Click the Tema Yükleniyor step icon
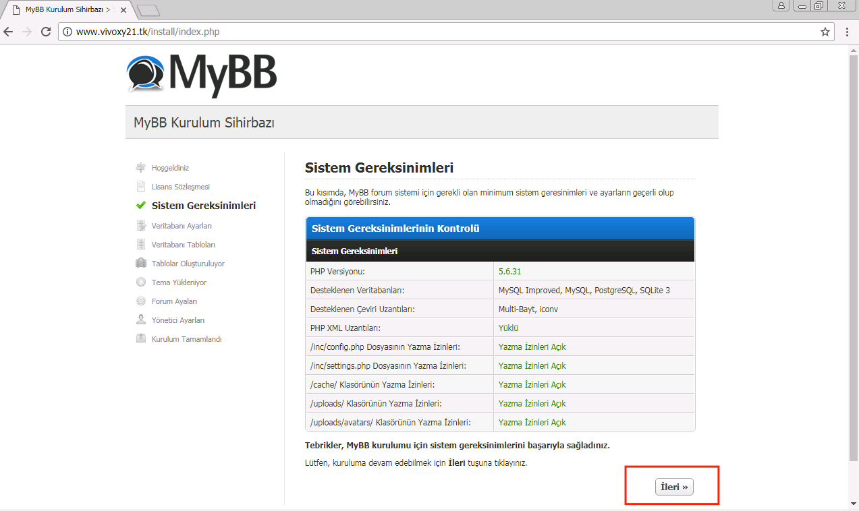 (141, 282)
